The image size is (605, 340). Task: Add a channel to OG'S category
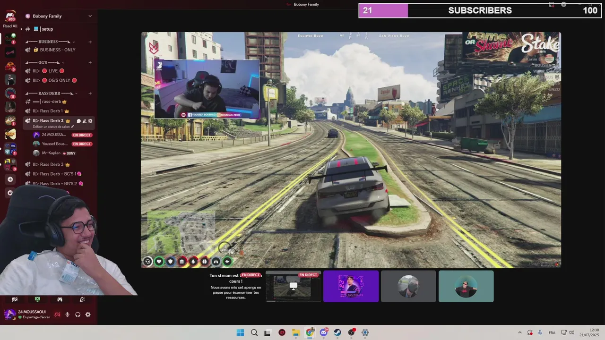tap(90, 63)
